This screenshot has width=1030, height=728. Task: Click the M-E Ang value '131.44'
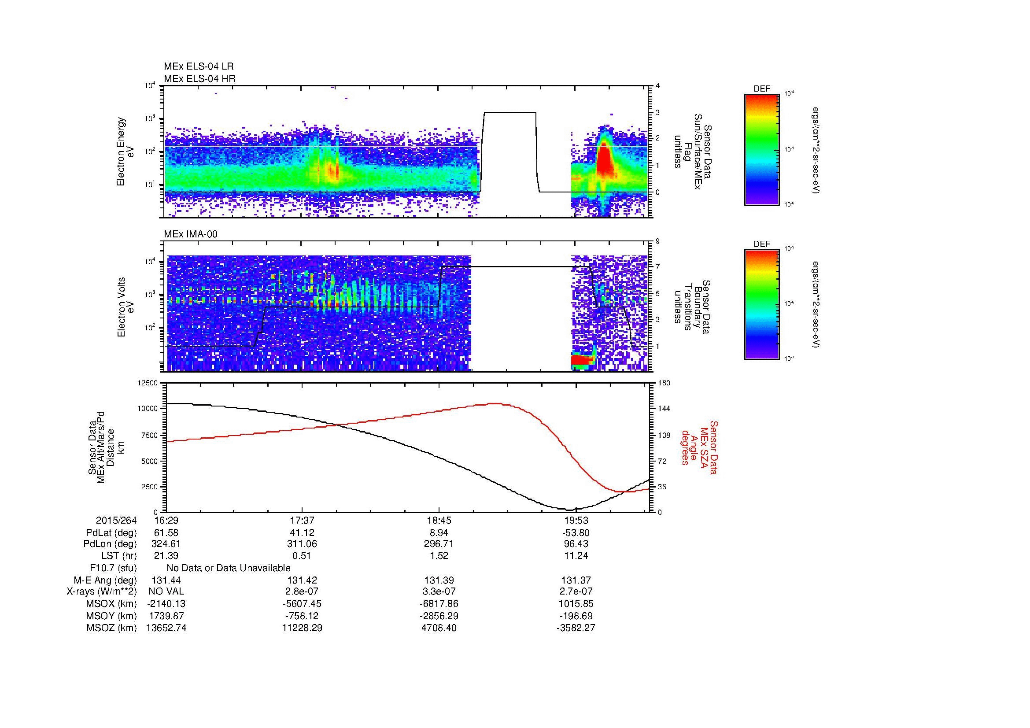tap(166, 580)
